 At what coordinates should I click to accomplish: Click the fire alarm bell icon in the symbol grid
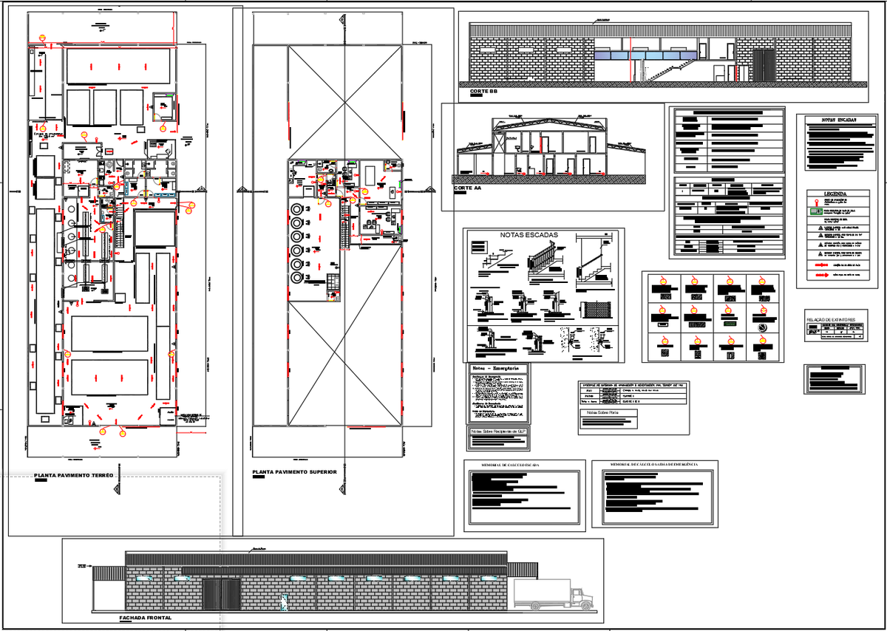(x=663, y=324)
